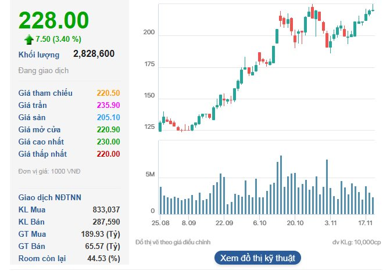Click the 3.11 date on chart axis
Viewport: 390px width, 271px height.
[x=331, y=222]
